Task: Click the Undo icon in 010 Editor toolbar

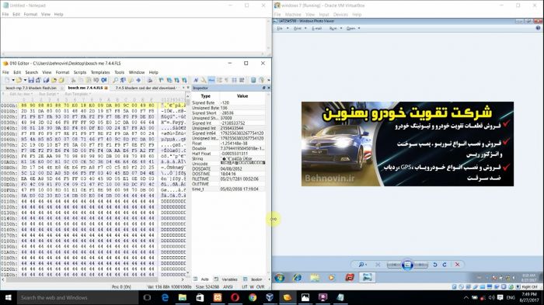Action: click(96, 80)
